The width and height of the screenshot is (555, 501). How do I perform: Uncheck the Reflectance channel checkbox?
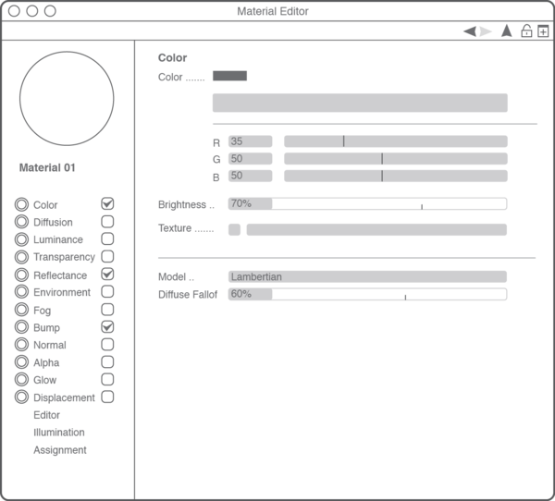click(107, 275)
